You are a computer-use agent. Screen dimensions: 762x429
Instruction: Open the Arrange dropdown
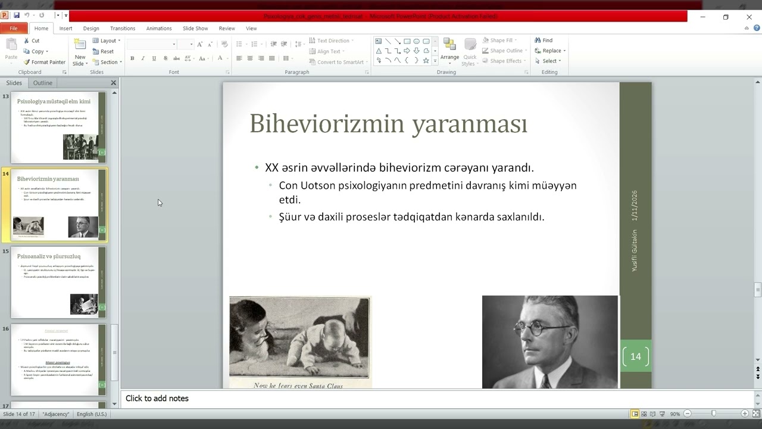[x=449, y=50]
